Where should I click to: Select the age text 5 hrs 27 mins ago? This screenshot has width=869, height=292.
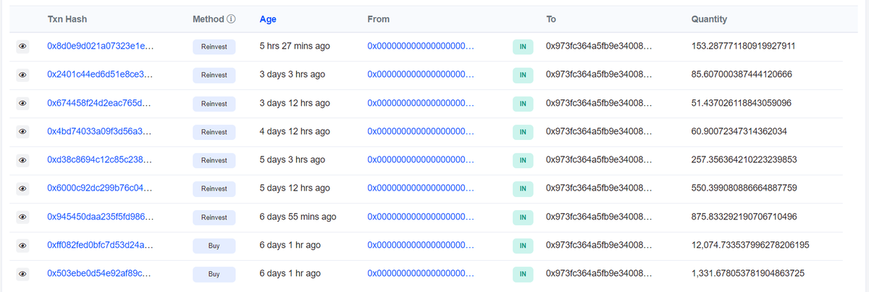click(x=295, y=46)
